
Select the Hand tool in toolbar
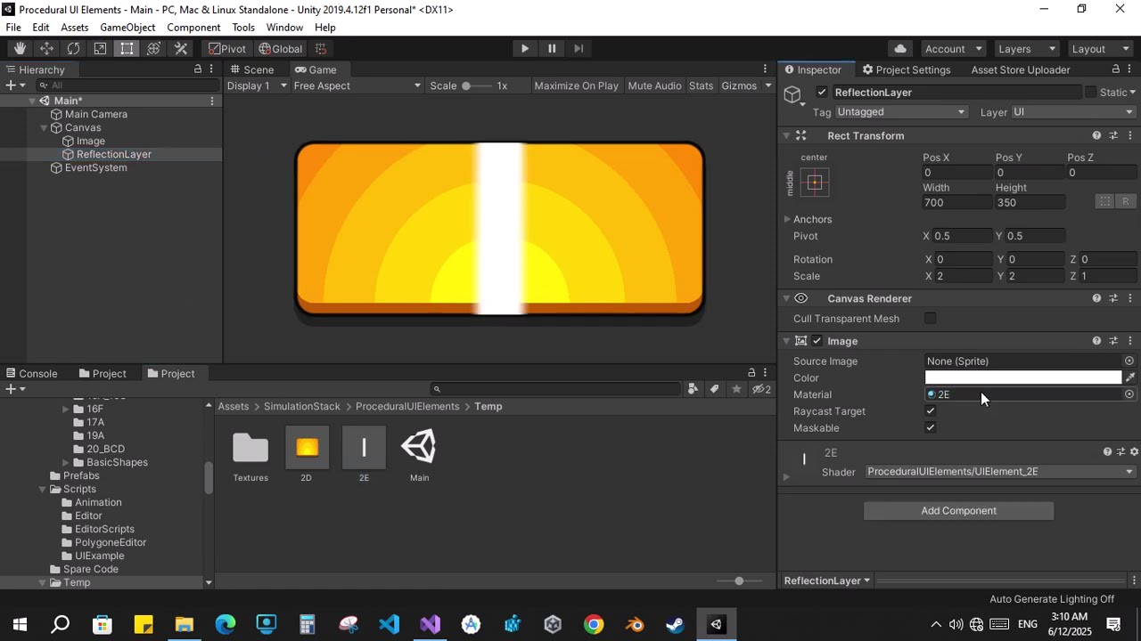[20, 49]
